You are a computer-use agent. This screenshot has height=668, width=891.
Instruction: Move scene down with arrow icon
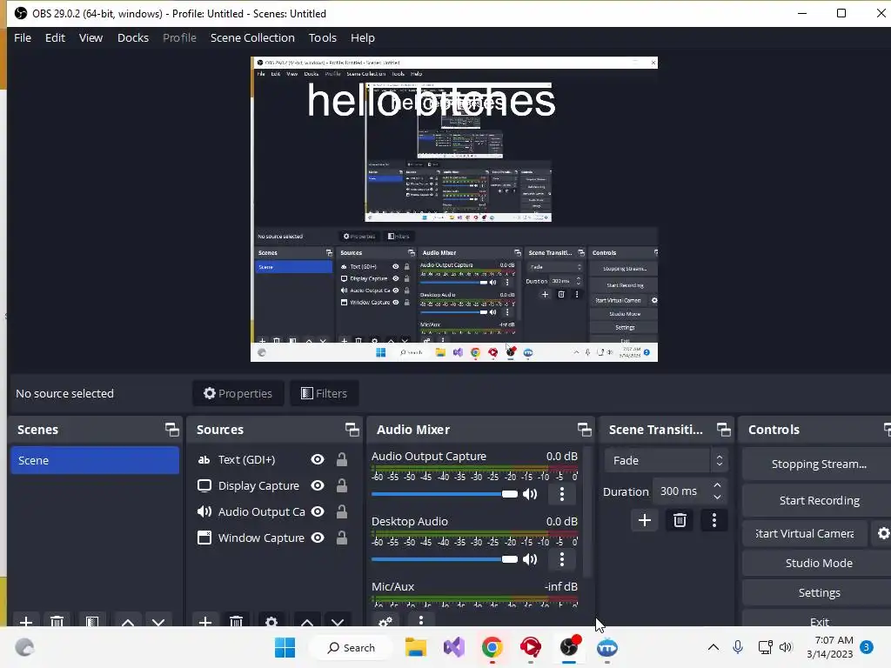point(158,621)
